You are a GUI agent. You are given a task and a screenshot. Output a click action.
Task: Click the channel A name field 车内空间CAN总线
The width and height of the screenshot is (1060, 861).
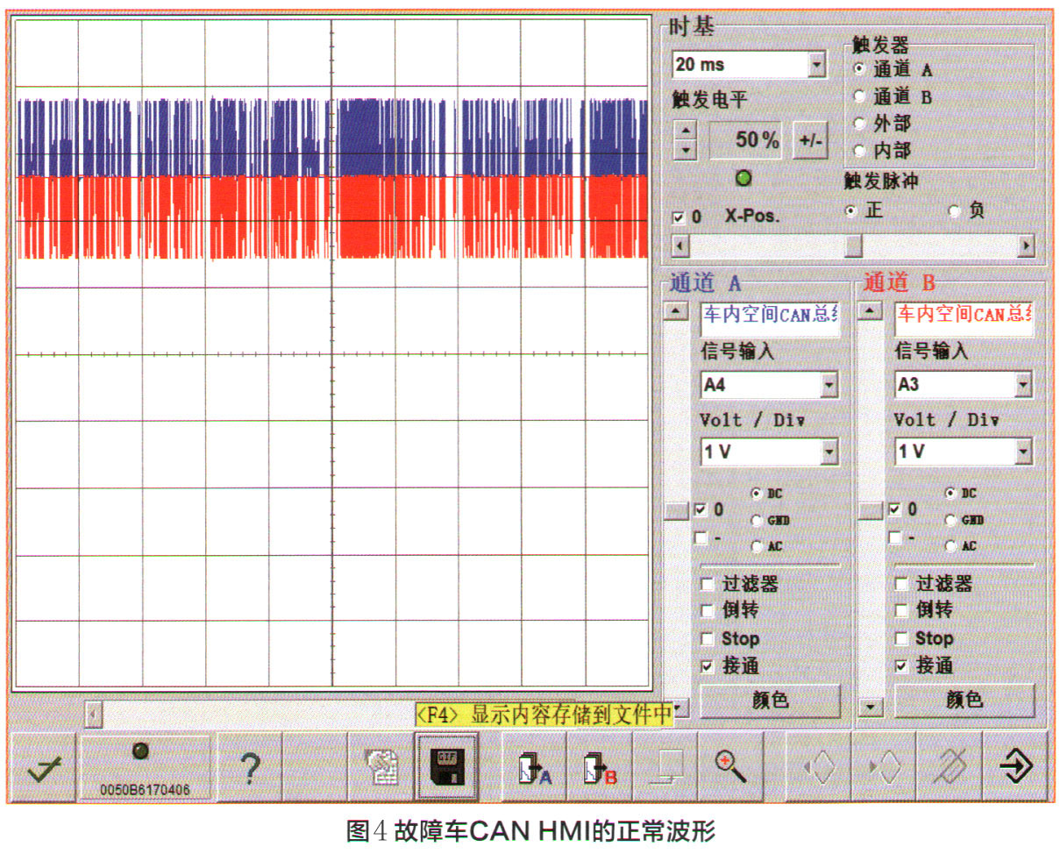pyautogui.click(x=770, y=318)
